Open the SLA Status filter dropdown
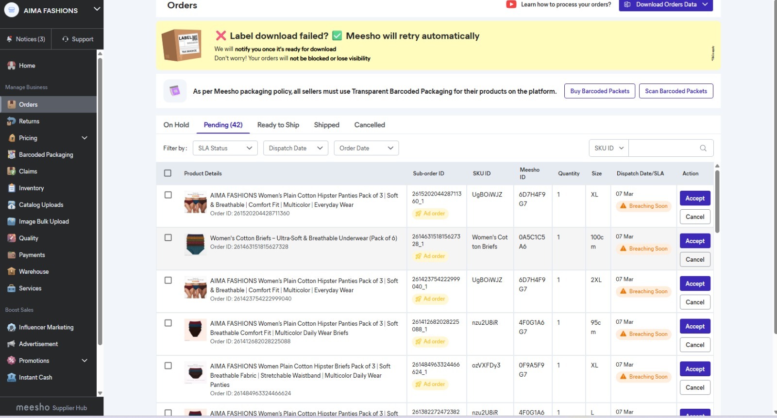The image size is (777, 418). 225,148
